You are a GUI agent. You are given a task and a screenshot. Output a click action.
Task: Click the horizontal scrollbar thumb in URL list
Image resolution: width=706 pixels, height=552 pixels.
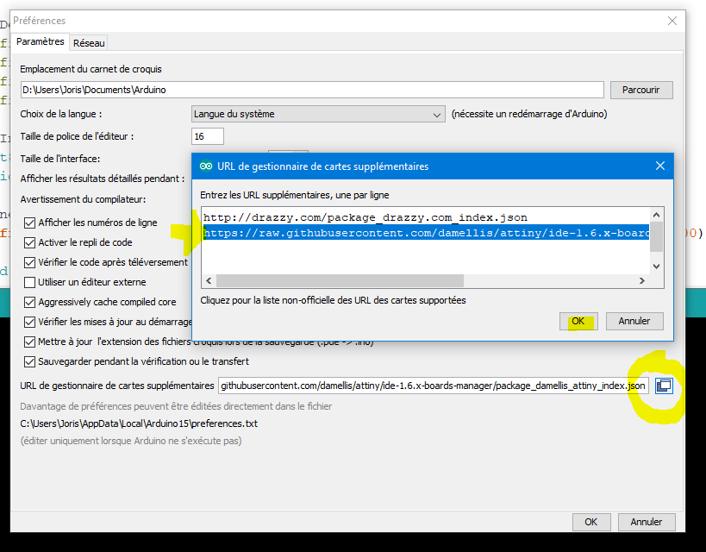(x=340, y=280)
